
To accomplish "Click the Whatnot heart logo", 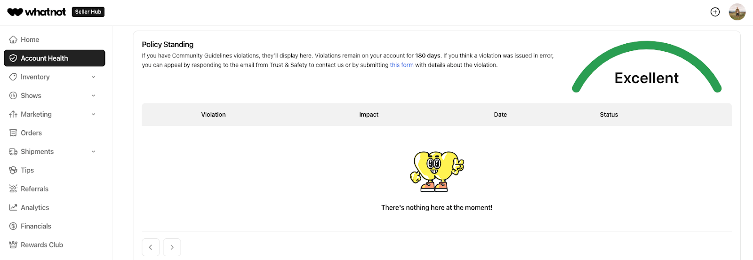I will [15, 12].
